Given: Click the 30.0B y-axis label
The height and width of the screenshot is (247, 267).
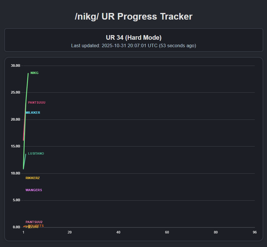Looking at the screenshot, I should (x=16, y=66).
